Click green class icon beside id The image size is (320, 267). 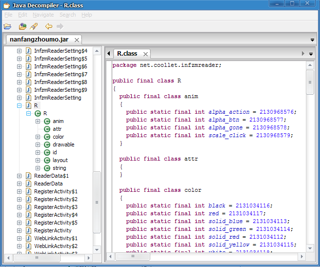pyautogui.click(x=47, y=153)
